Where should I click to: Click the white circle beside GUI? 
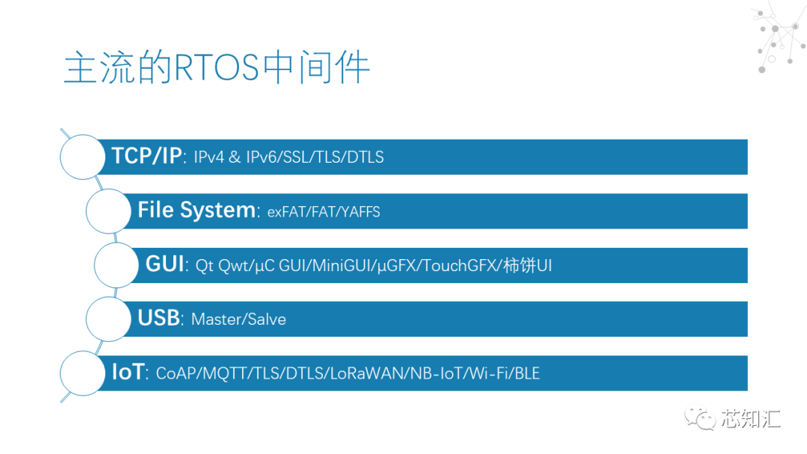click(x=117, y=265)
